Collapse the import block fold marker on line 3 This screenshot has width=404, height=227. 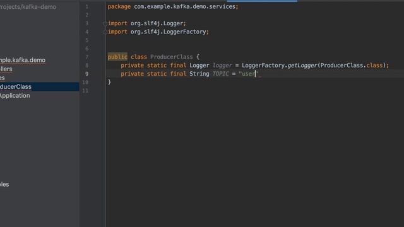[105, 24]
